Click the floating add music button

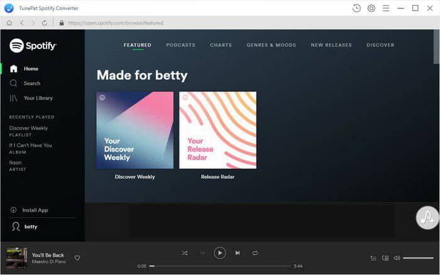click(427, 218)
